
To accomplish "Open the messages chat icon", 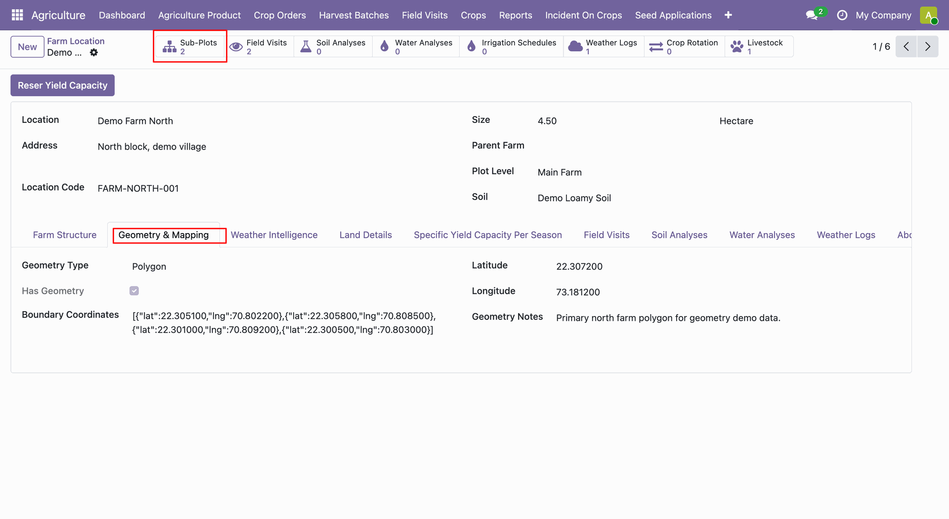I will [812, 15].
